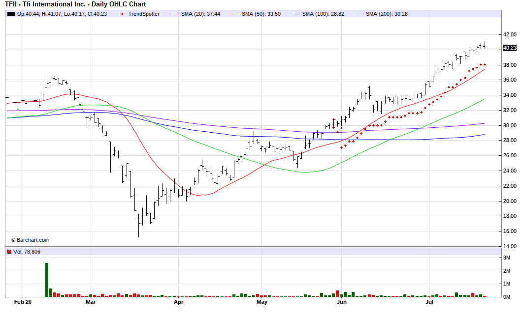Viewport: 522px width, 317px height.
Task: Click the TFII Daily OHLC Chart title
Action: click(x=75, y=4)
